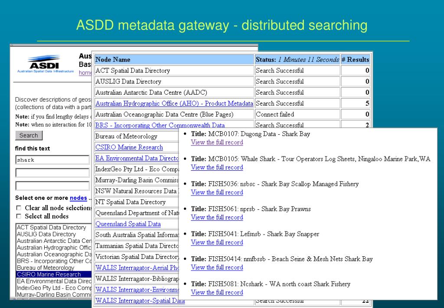
Task: View full record for FISH50414 Beach Seine
Action: 217,268
